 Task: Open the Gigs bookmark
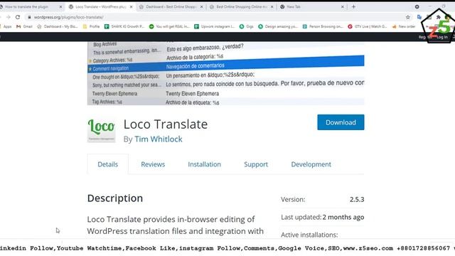point(247,26)
